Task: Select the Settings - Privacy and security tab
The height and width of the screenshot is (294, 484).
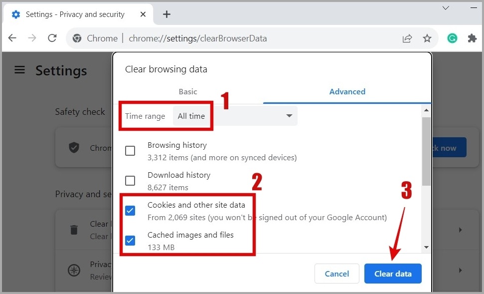Action: click(77, 14)
